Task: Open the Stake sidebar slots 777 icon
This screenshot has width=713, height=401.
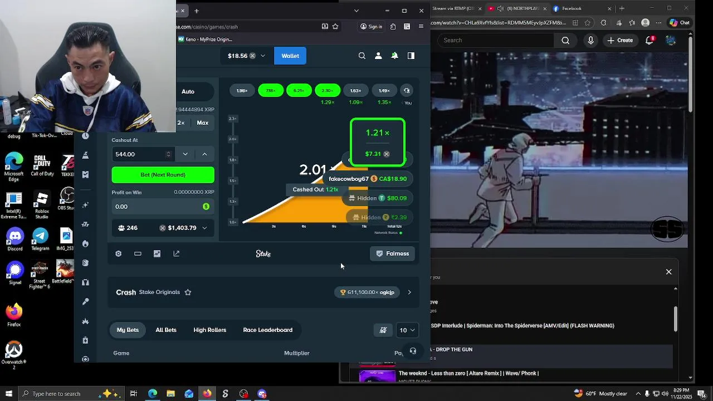Action: 85,224
